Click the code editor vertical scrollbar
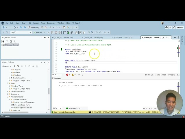This screenshot has height=139, width=185. coord(179,51)
